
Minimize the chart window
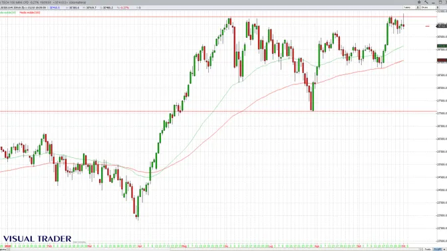433,2
